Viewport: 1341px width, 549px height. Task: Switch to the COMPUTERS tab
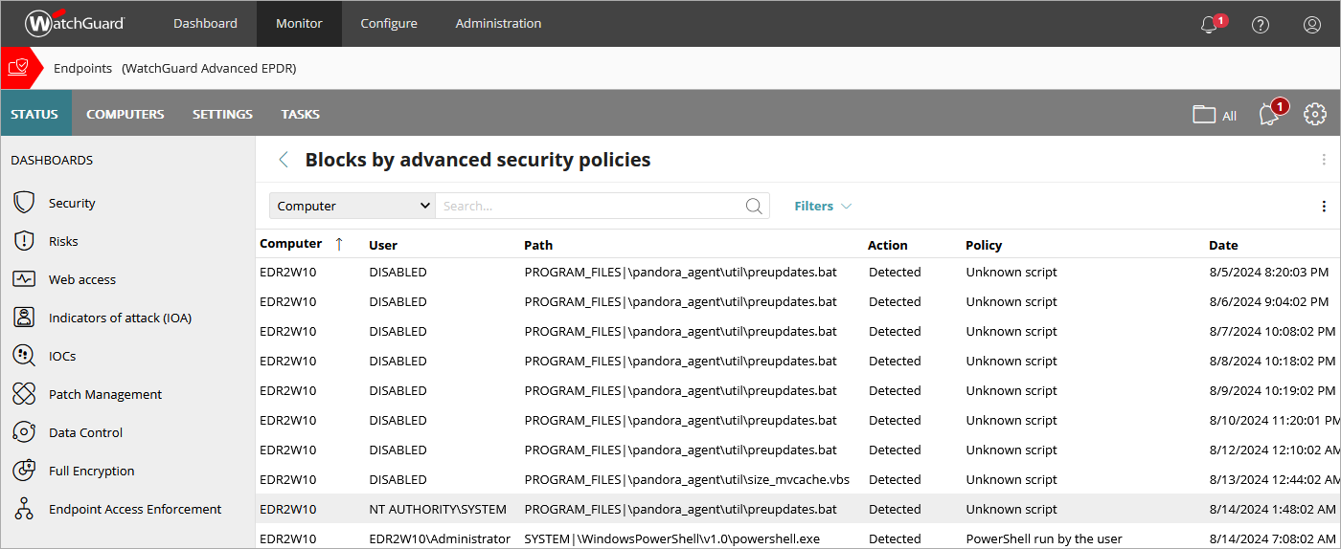[x=125, y=114]
